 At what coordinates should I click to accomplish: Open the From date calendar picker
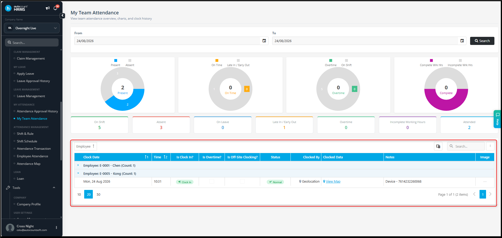pyautogui.click(x=264, y=41)
